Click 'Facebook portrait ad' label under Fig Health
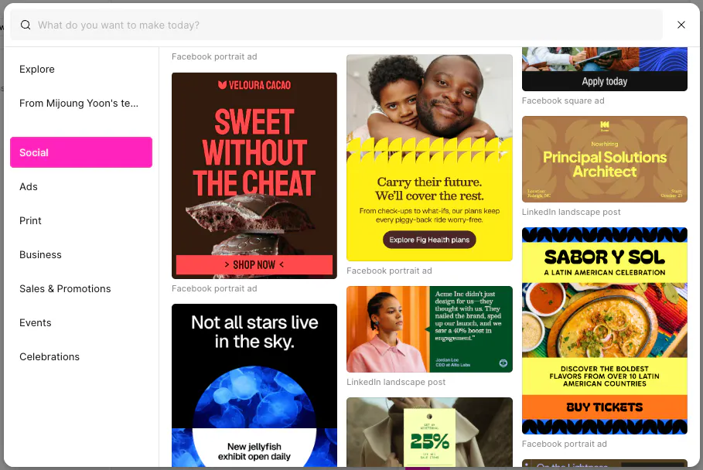703x470 pixels. [389, 271]
